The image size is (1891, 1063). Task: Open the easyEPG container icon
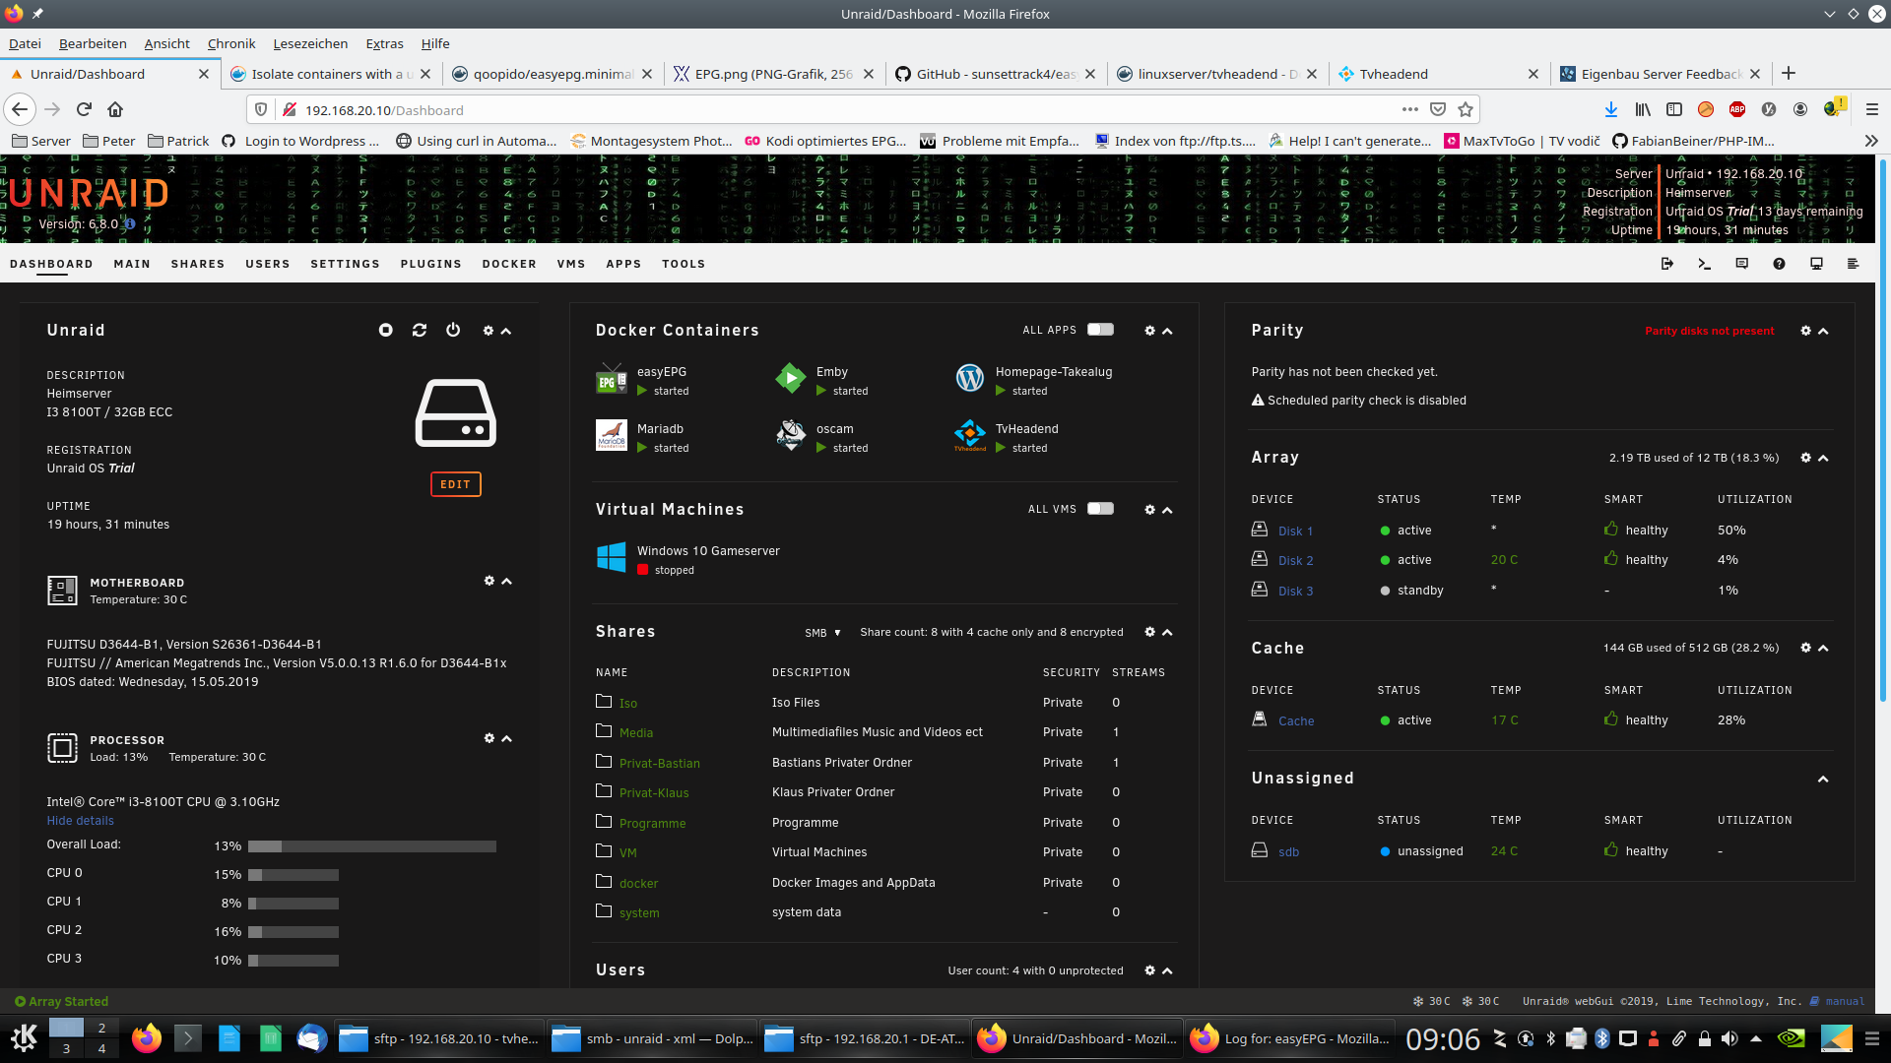point(612,379)
